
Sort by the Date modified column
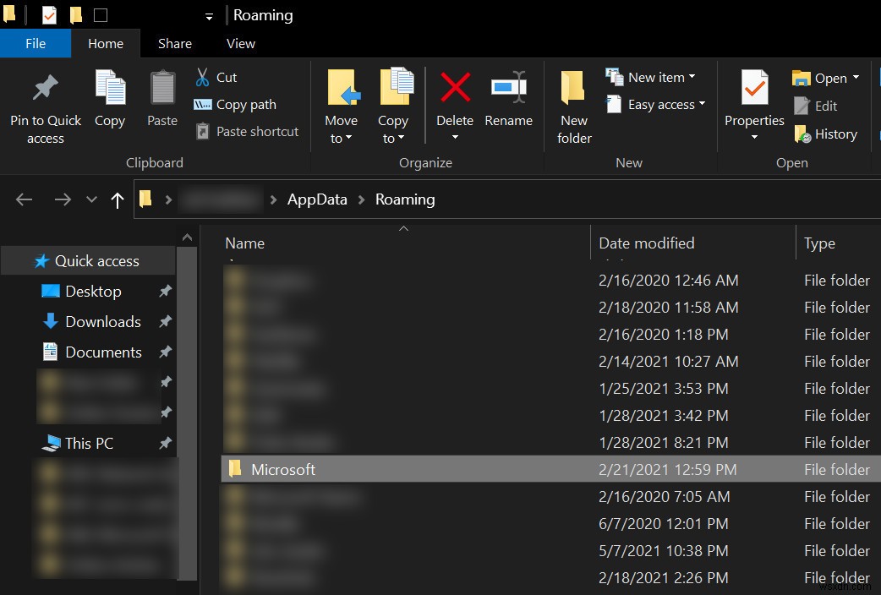point(647,243)
